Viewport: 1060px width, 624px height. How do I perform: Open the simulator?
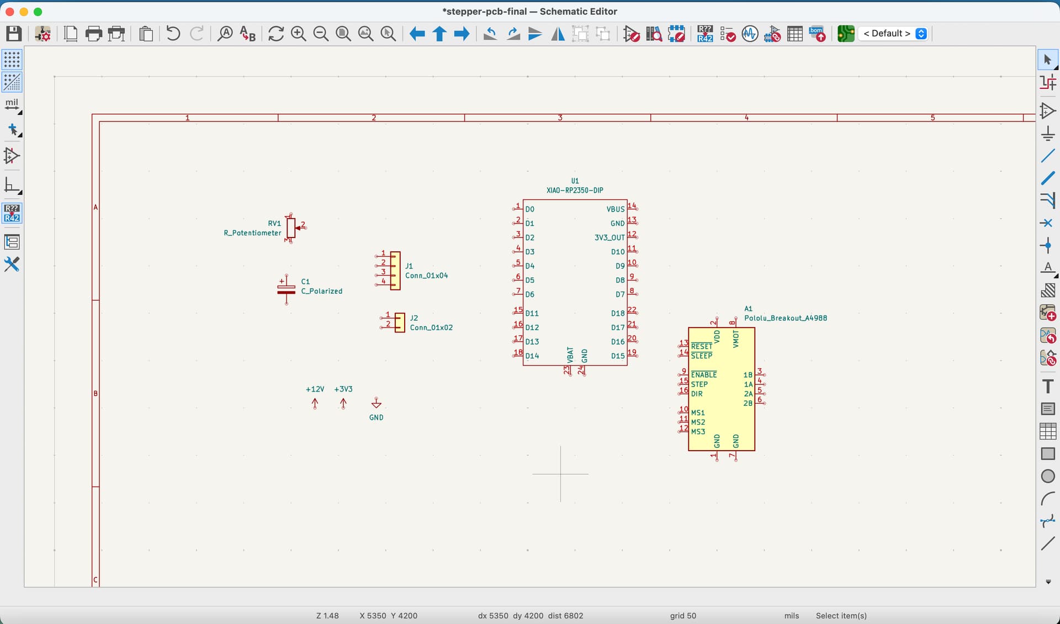pos(750,34)
